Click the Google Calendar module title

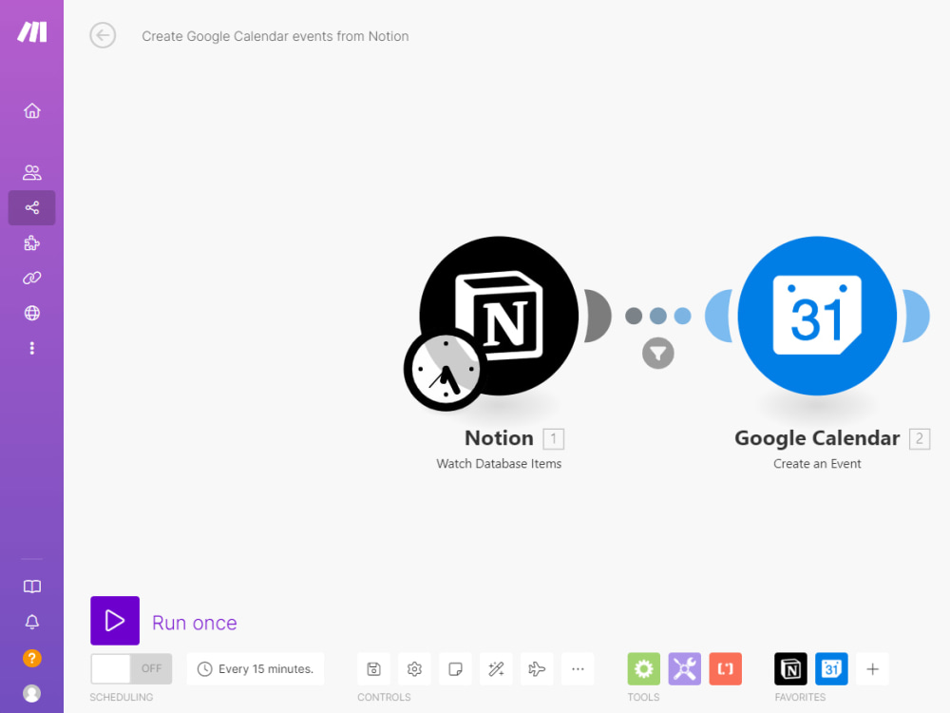pyautogui.click(x=817, y=437)
